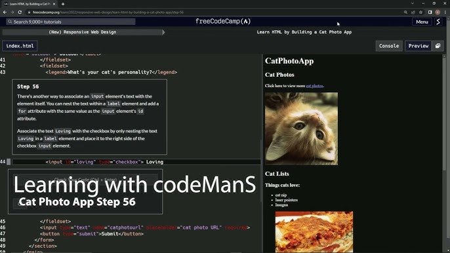Expand the tab search chevron
This screenshot has width=450, height=253.
(413, 3)
